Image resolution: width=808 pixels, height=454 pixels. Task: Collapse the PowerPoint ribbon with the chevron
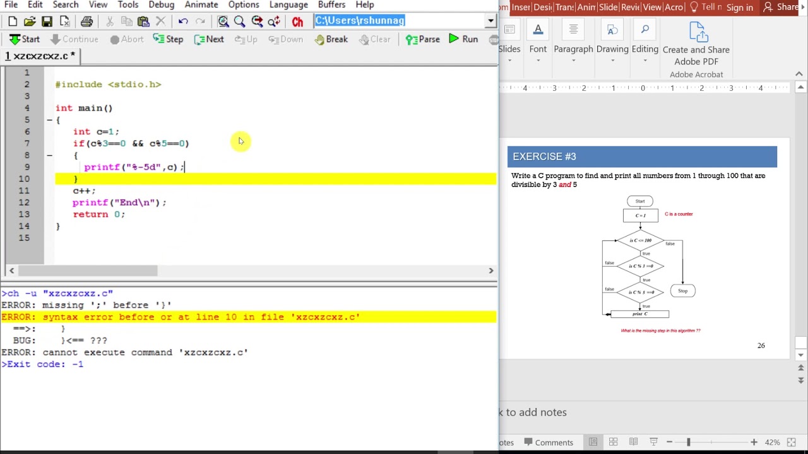[799, 74]
